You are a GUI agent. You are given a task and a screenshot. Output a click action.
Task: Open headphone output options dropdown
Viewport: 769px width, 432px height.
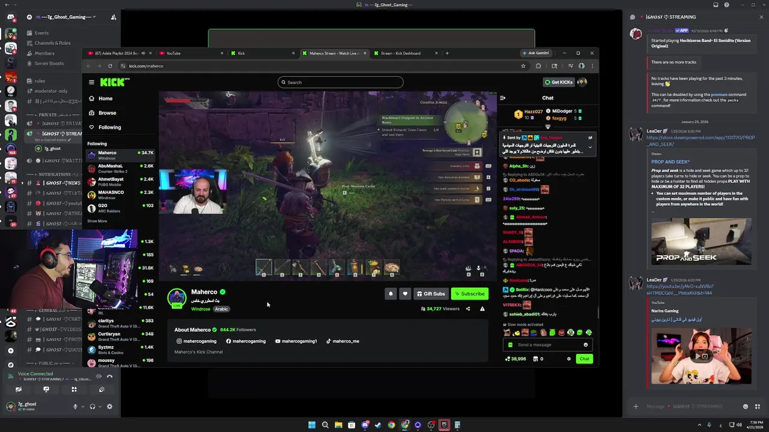coord(99,406)
